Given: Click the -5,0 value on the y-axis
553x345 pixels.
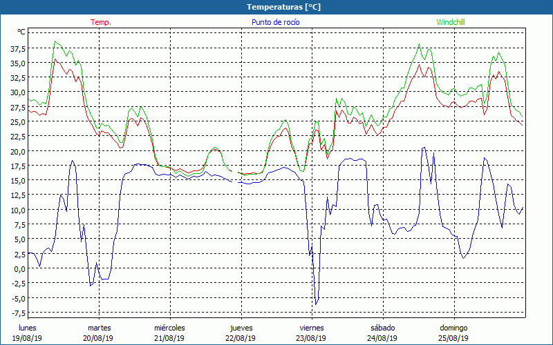Looking at the screenshot, I should [19, 298].
